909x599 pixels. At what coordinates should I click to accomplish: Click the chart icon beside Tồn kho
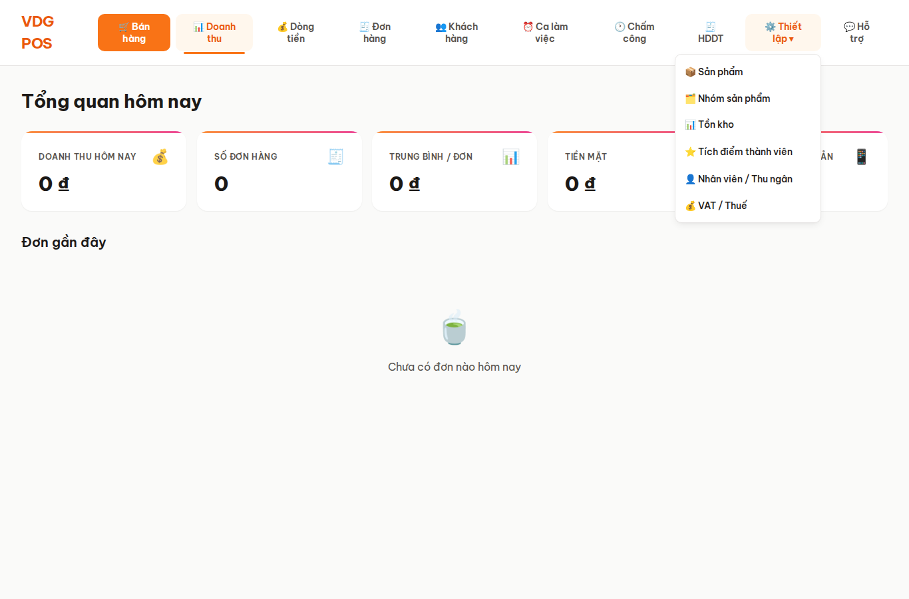click(x=691, y=124)
